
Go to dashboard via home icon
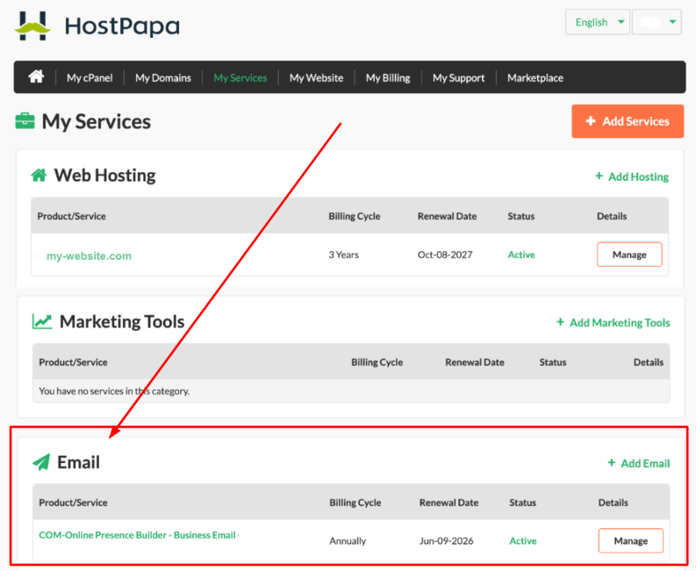(36, 77)
